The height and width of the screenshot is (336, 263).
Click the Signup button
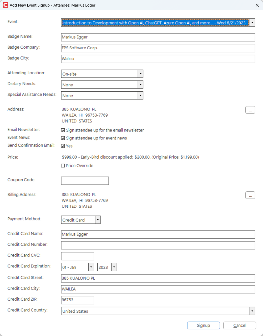coord(204,325)
